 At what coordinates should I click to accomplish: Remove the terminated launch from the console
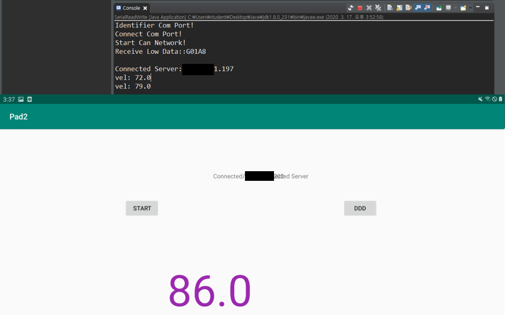[369, 8]
